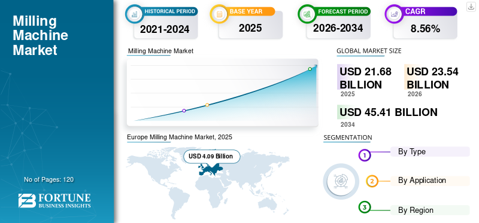Screen dimensions: 479x223
Task: Click the circular segmentation chart icon
Action: coord(341,182)
